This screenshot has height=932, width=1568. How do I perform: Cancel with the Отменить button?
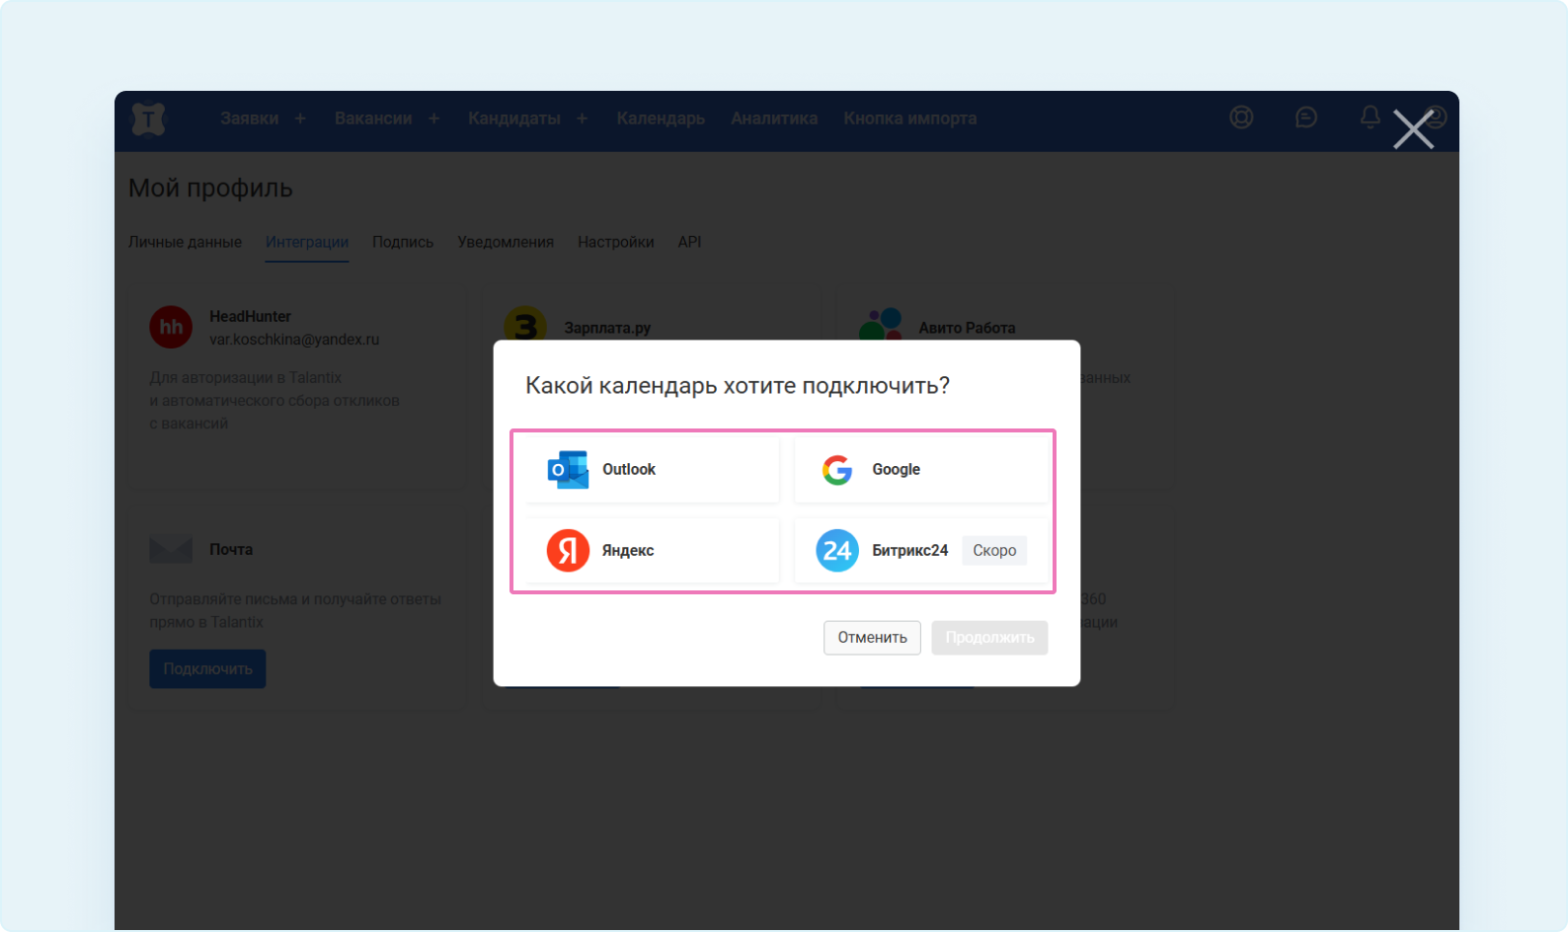tap(872, 638)
